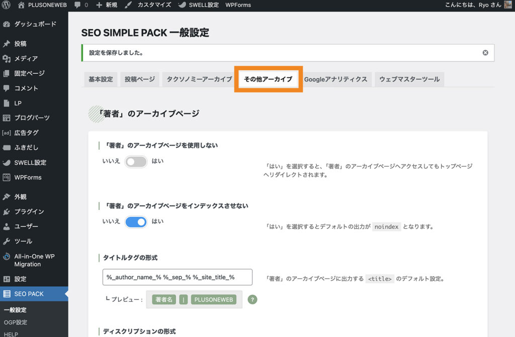Open カスタマイズ in the admin bar
This screenshot has height=337, width=515.
[148, 5]
